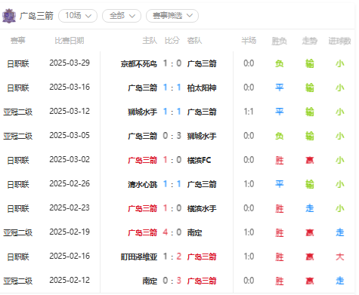Click the 0:3 score in the 2025-03-05 row
The height and width of the screenshot is (295, 359).
(172, 136)
